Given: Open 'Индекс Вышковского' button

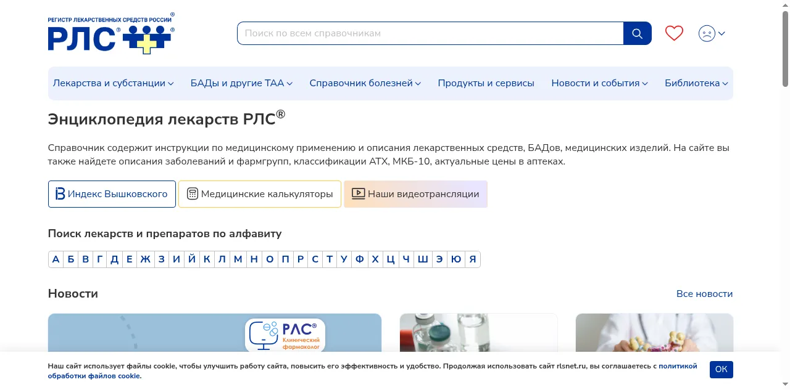Looking at the screenshot, I should (x=112, y=194).
